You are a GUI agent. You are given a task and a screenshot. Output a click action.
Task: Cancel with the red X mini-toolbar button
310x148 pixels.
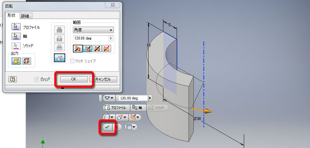click(117, 127)
